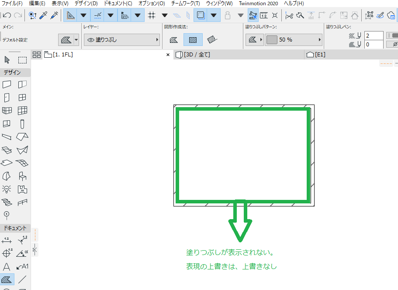Toggle guide lines ruler-triangle button
This screenshot has height=290, width=398.
click(70, 15)
